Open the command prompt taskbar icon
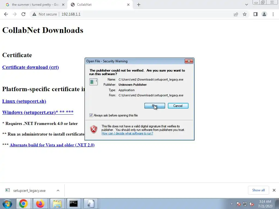This screenshot has height=209, width=279. pyautogui.click(x=74, y=204)
